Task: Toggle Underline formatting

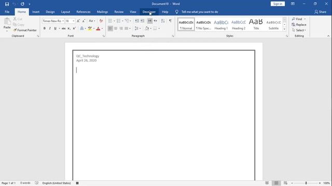Action: tap(55, 28)
